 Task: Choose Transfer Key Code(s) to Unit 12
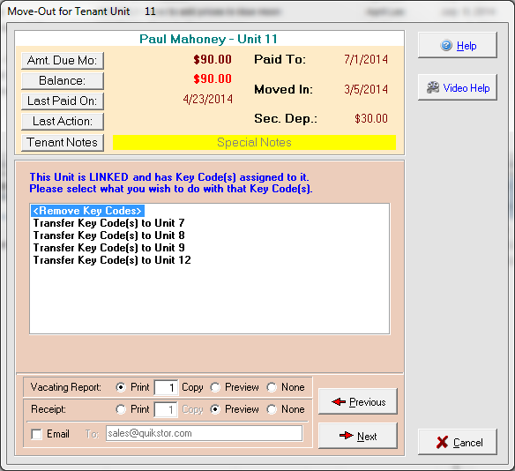click(112, 260)
